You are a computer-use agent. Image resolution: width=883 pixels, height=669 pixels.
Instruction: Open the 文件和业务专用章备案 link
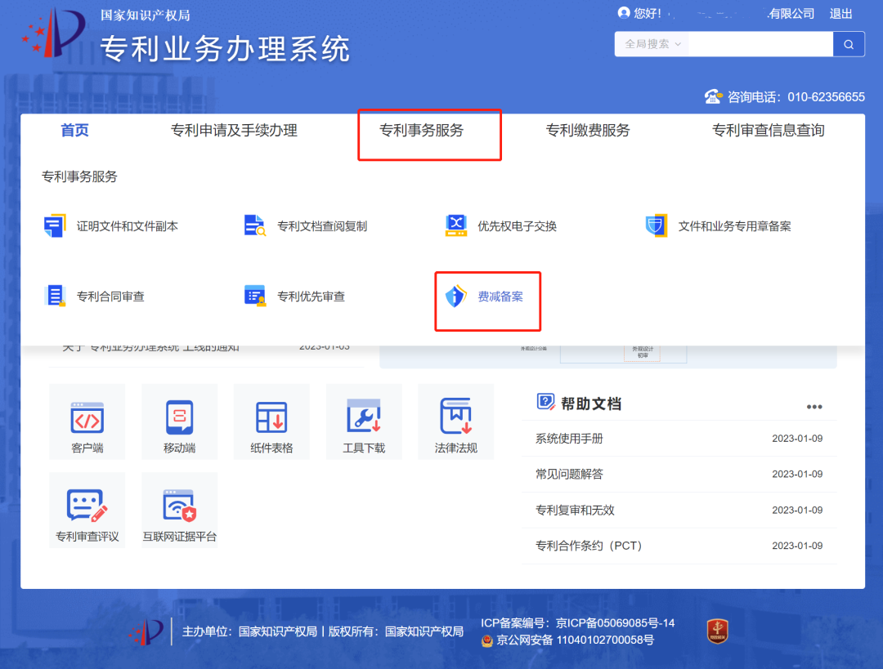734,226
